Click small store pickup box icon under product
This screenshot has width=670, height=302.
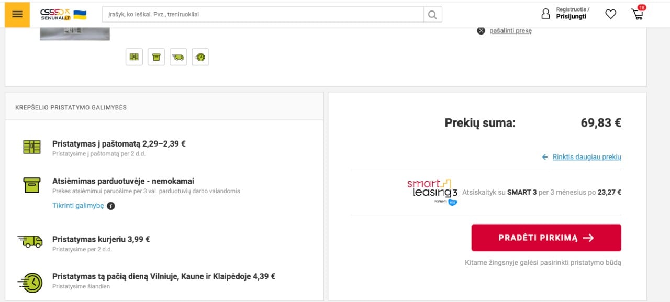156,57
